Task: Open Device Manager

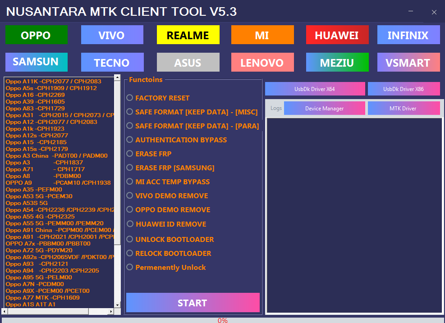Action: pyautogui.click(x=324, y=108)
